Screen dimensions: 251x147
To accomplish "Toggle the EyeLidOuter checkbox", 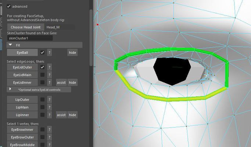I will (42, 67).
